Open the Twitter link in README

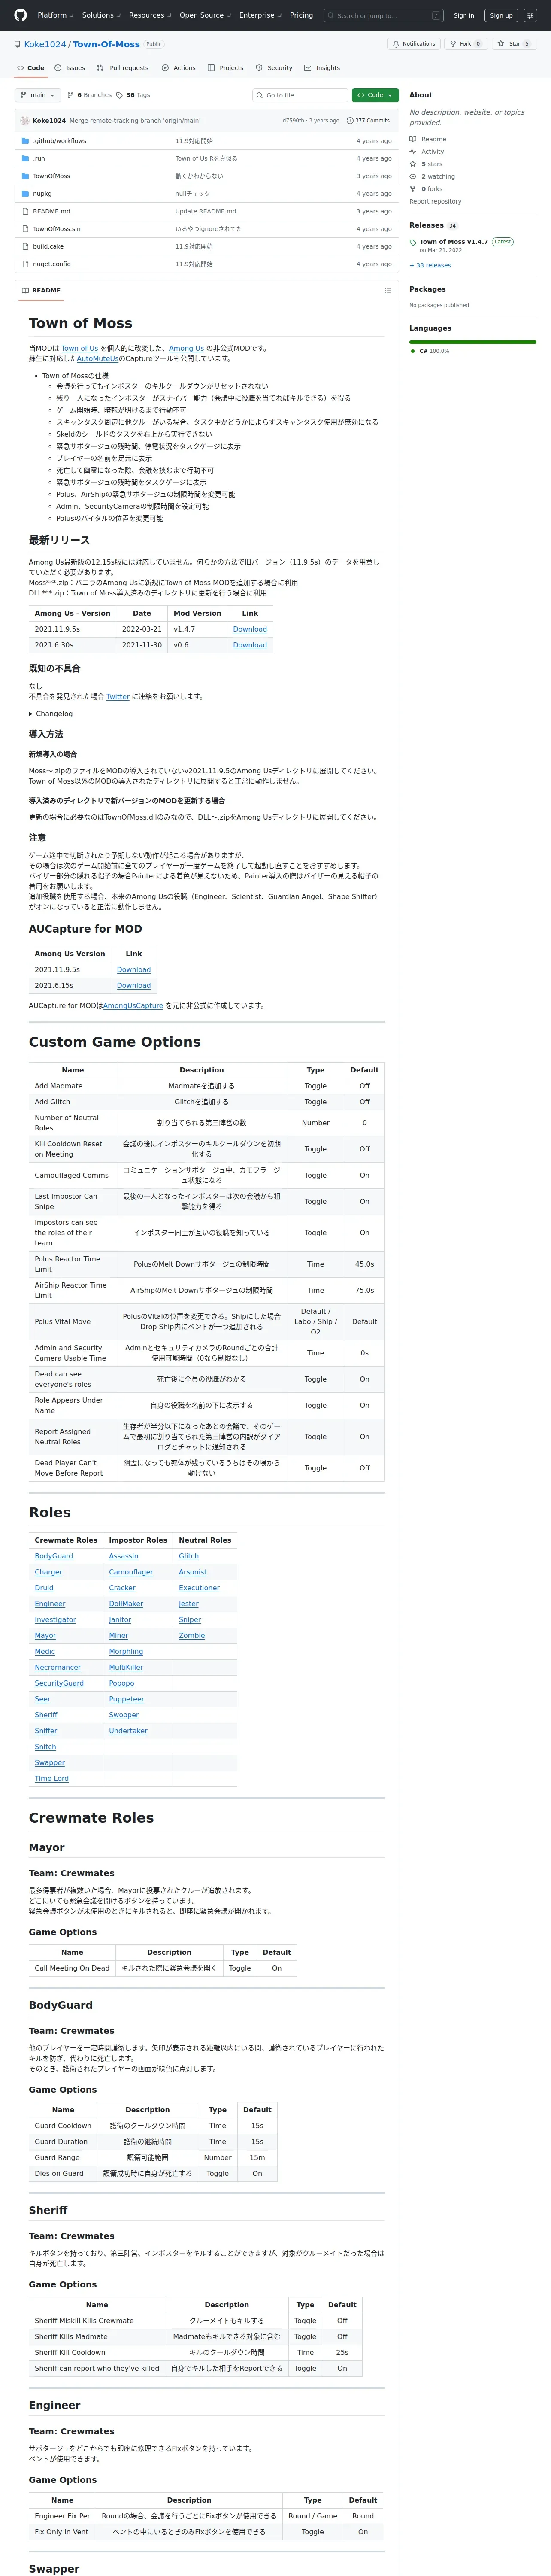pos(118,697)
